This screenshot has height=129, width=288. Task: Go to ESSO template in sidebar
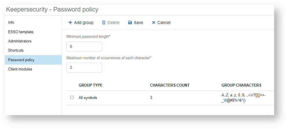(21, 32)
